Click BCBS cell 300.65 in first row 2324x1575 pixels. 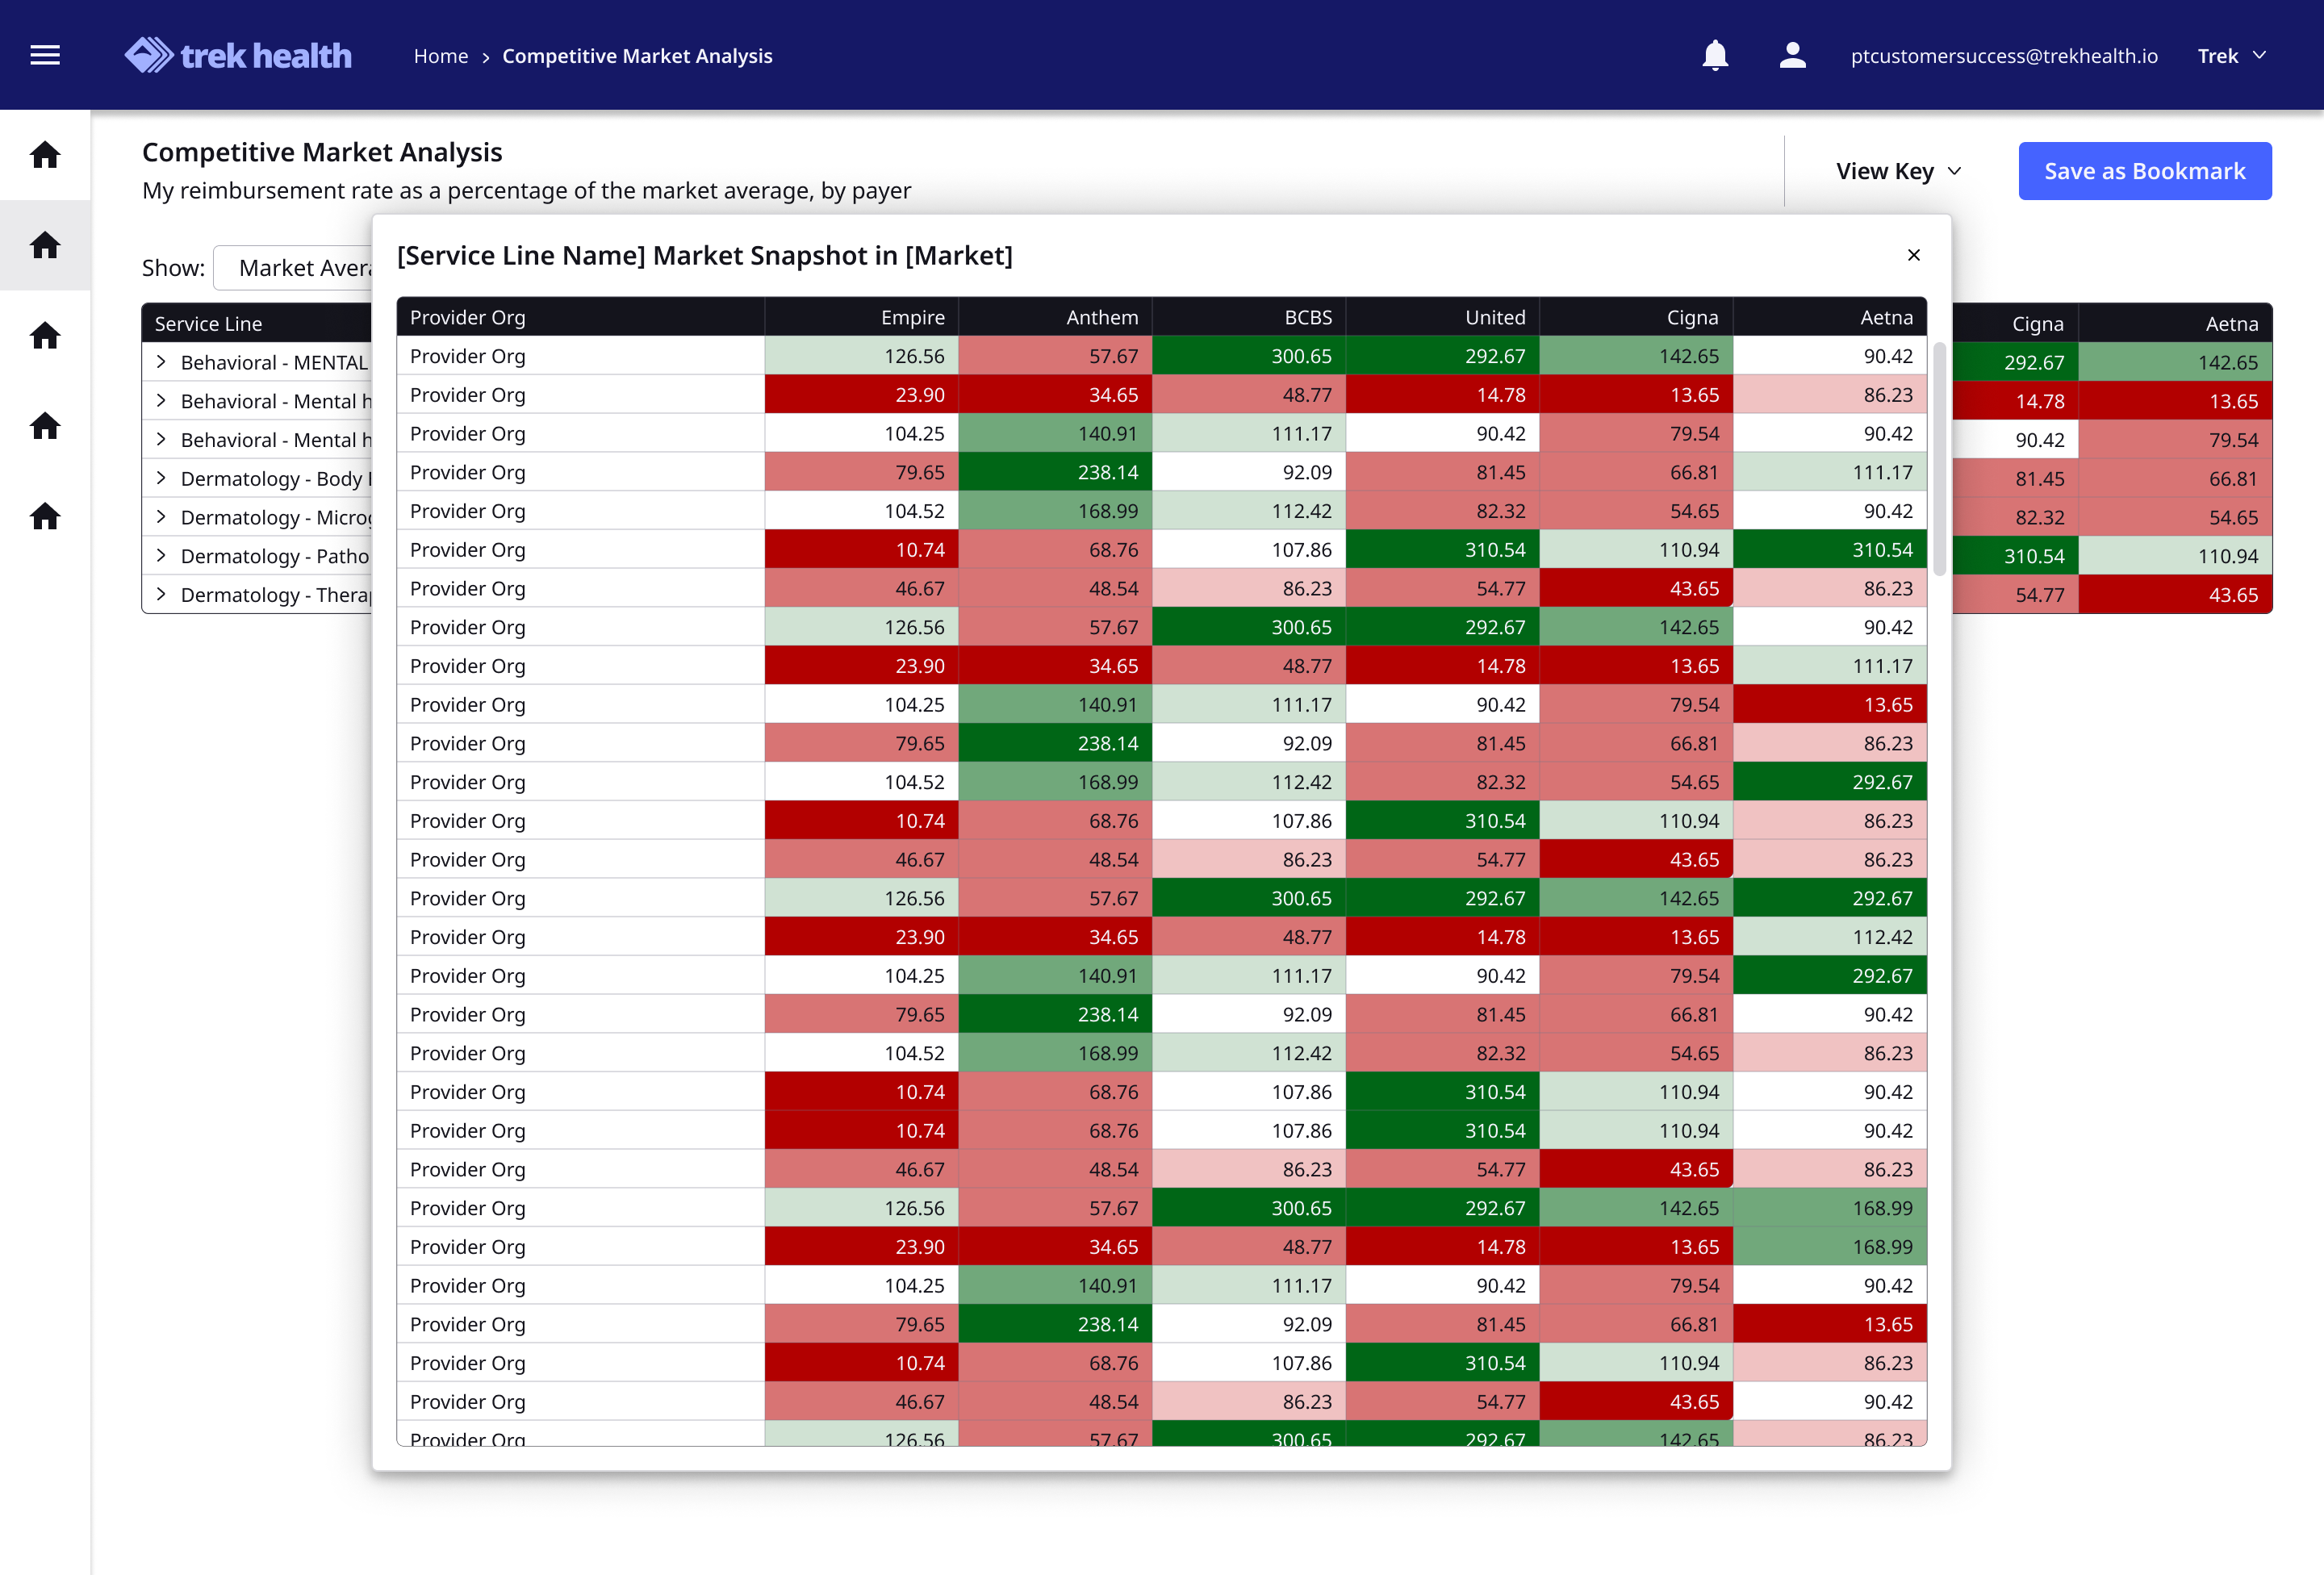[1248, 356]
